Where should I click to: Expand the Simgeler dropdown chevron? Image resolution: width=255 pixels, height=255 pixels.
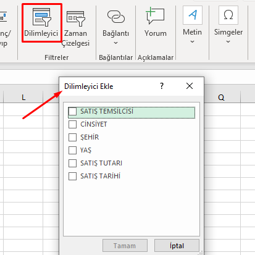228,42
